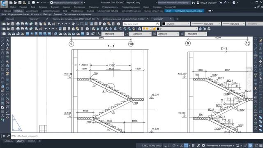Toggle lineweight display in status bar

point(193,146)
